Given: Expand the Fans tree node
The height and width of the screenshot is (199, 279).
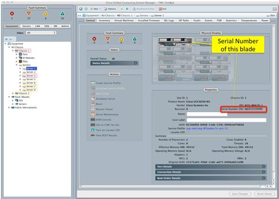Looking at the screenshot, I should pos(16,54).
